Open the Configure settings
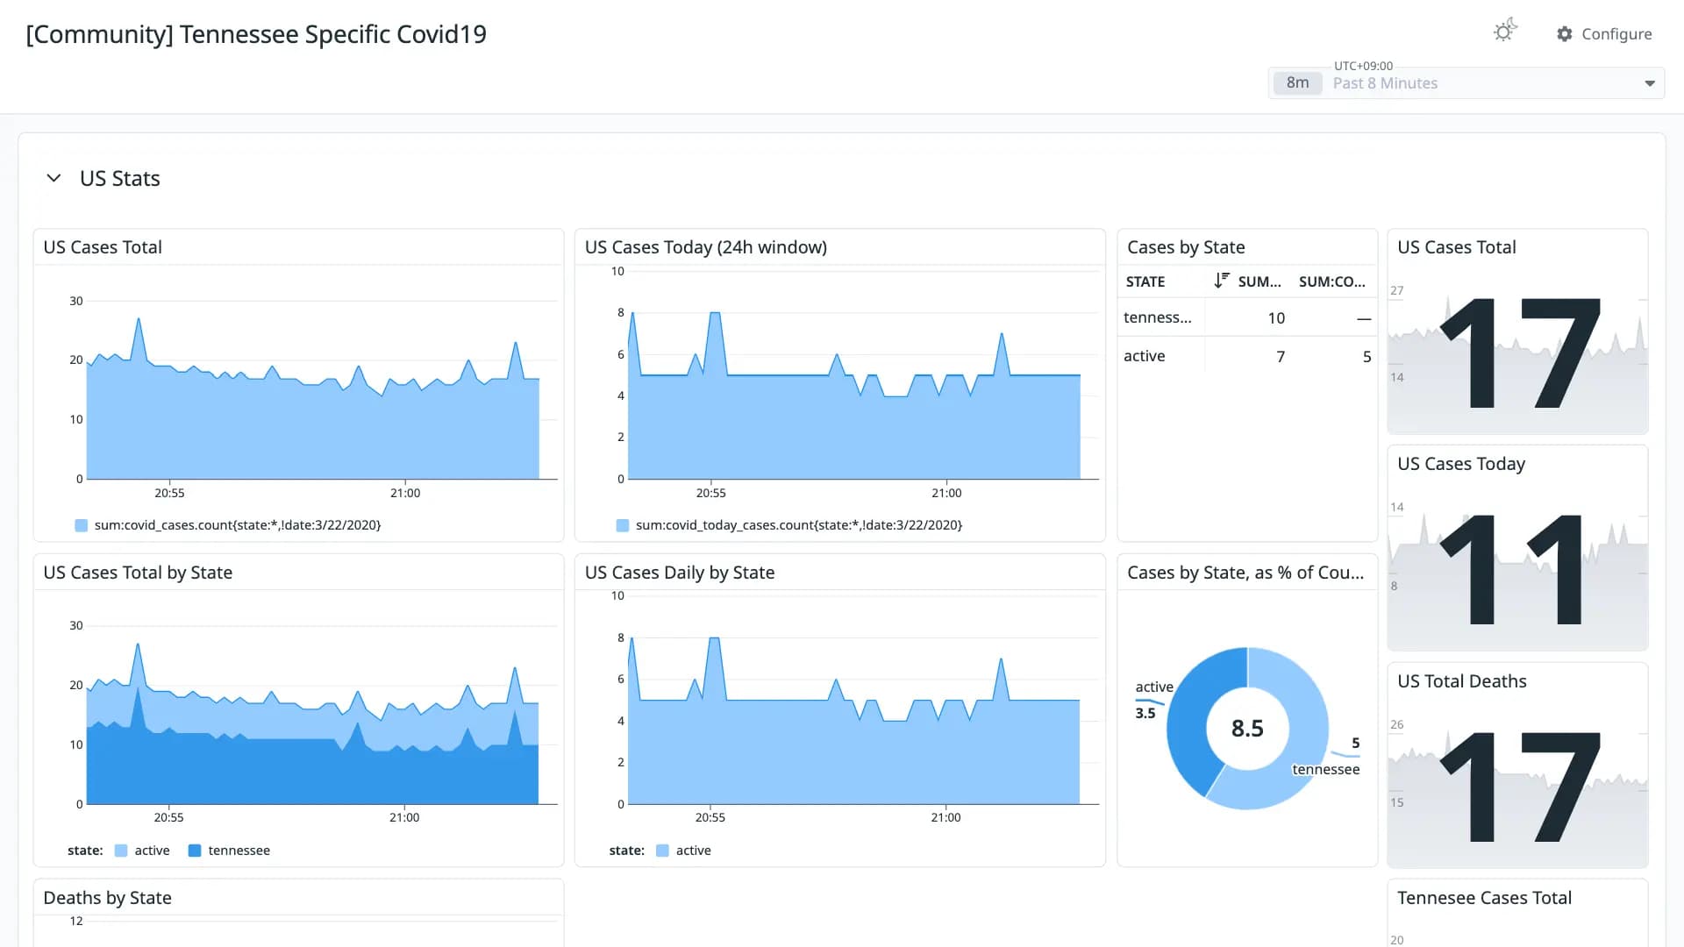 (1604, 33)
